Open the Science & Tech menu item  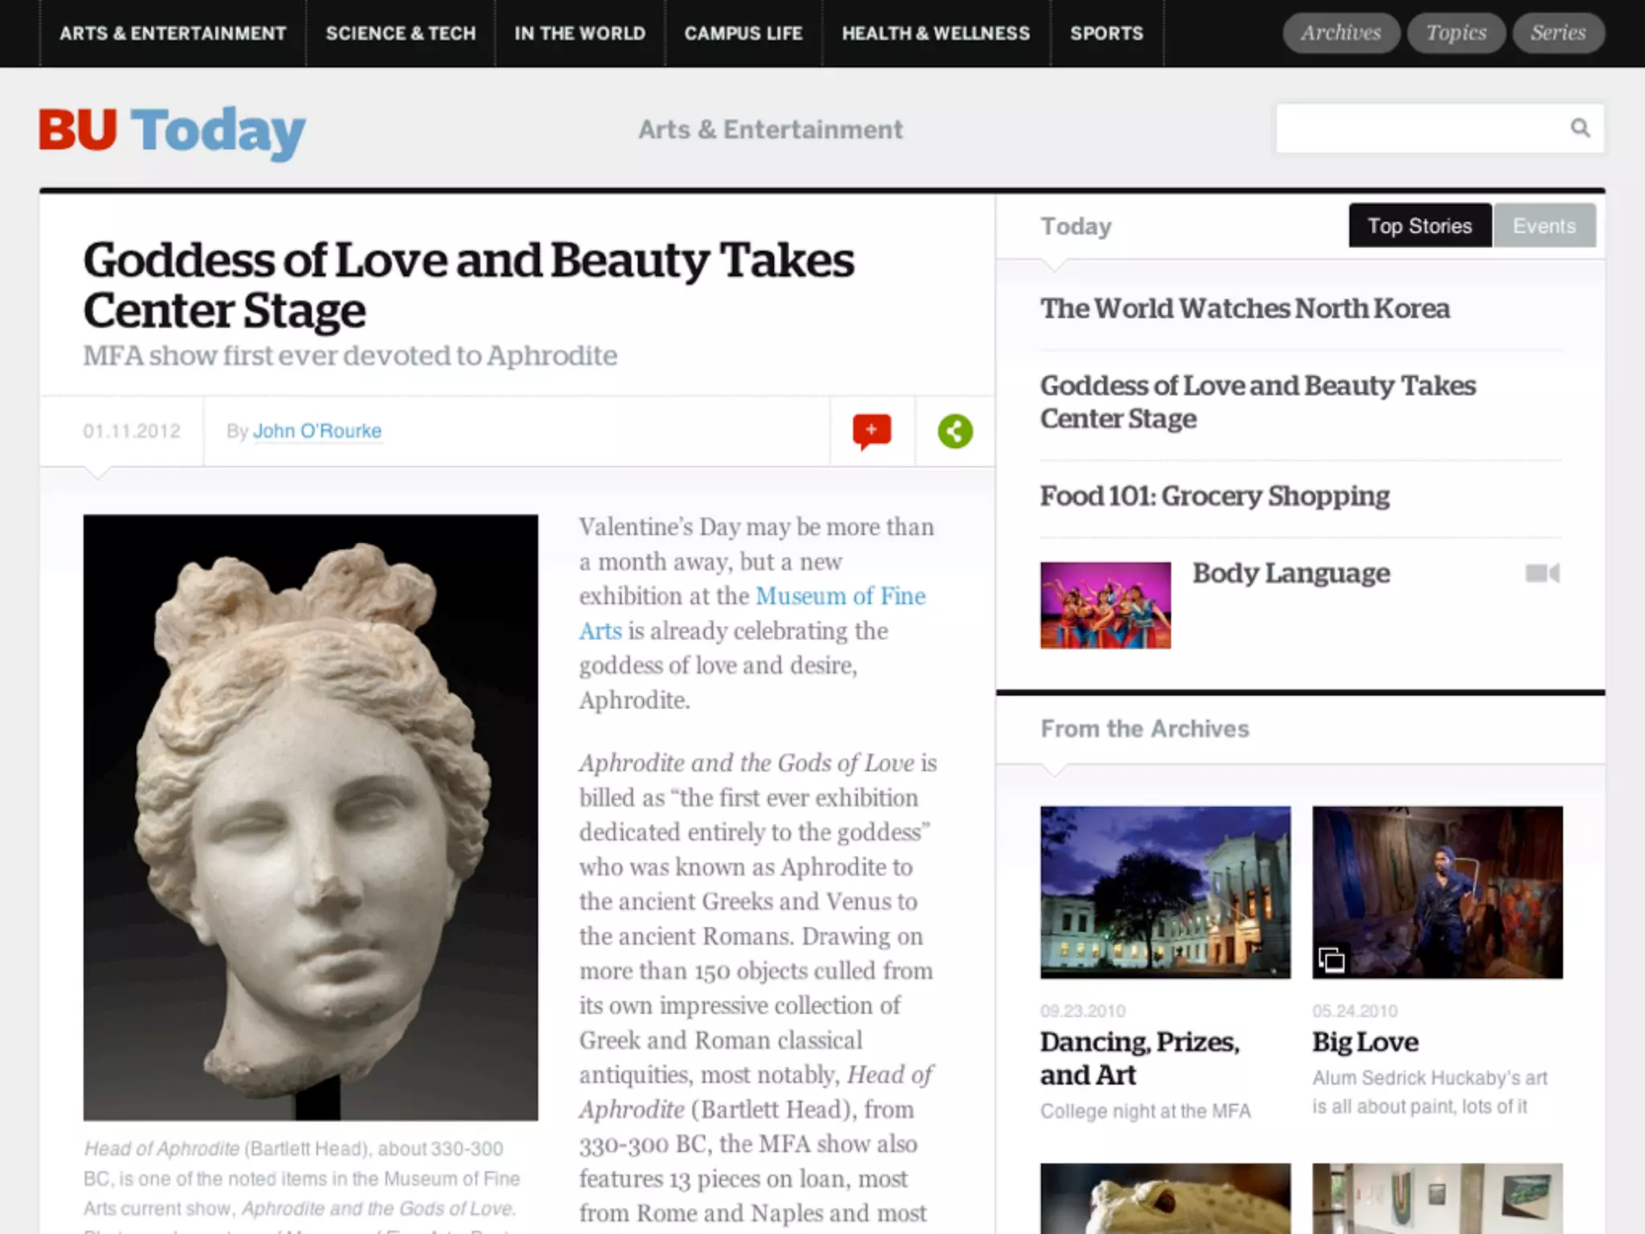tap(400, 33)
